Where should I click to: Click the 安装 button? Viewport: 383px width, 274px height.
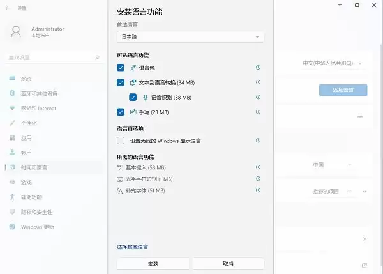coord(153,264)
